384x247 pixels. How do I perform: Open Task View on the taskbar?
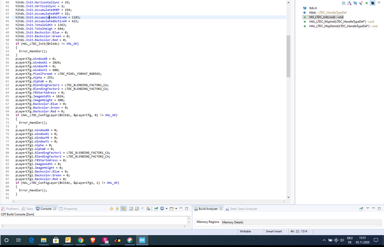coord(18,240)
